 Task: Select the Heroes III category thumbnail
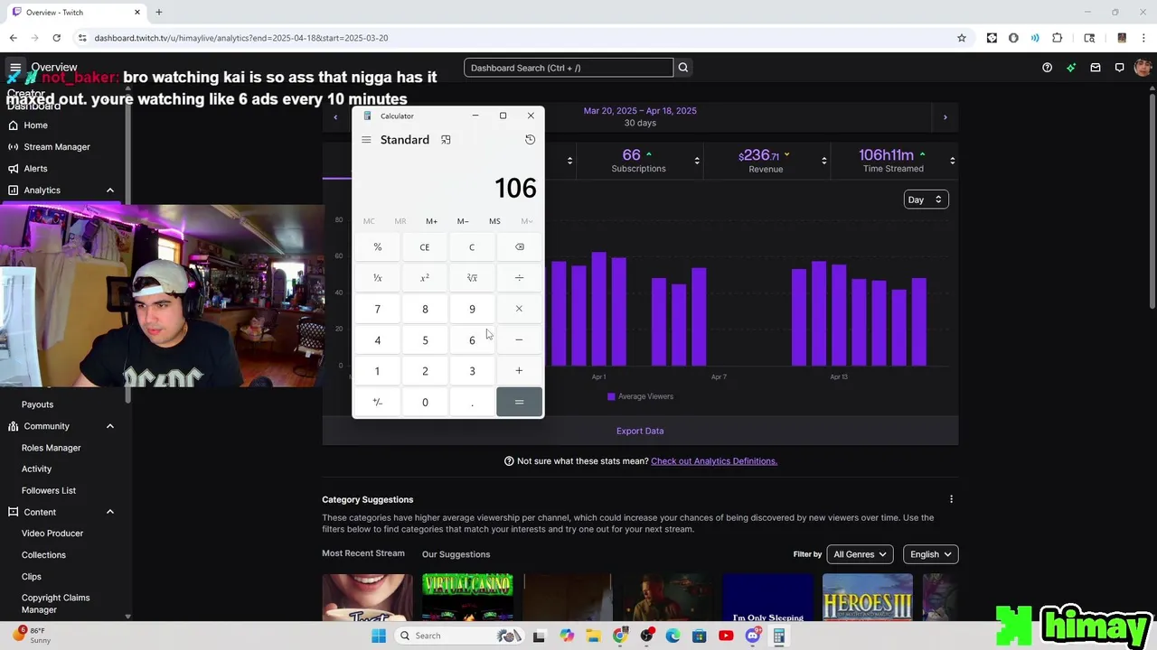coord(867,598)
